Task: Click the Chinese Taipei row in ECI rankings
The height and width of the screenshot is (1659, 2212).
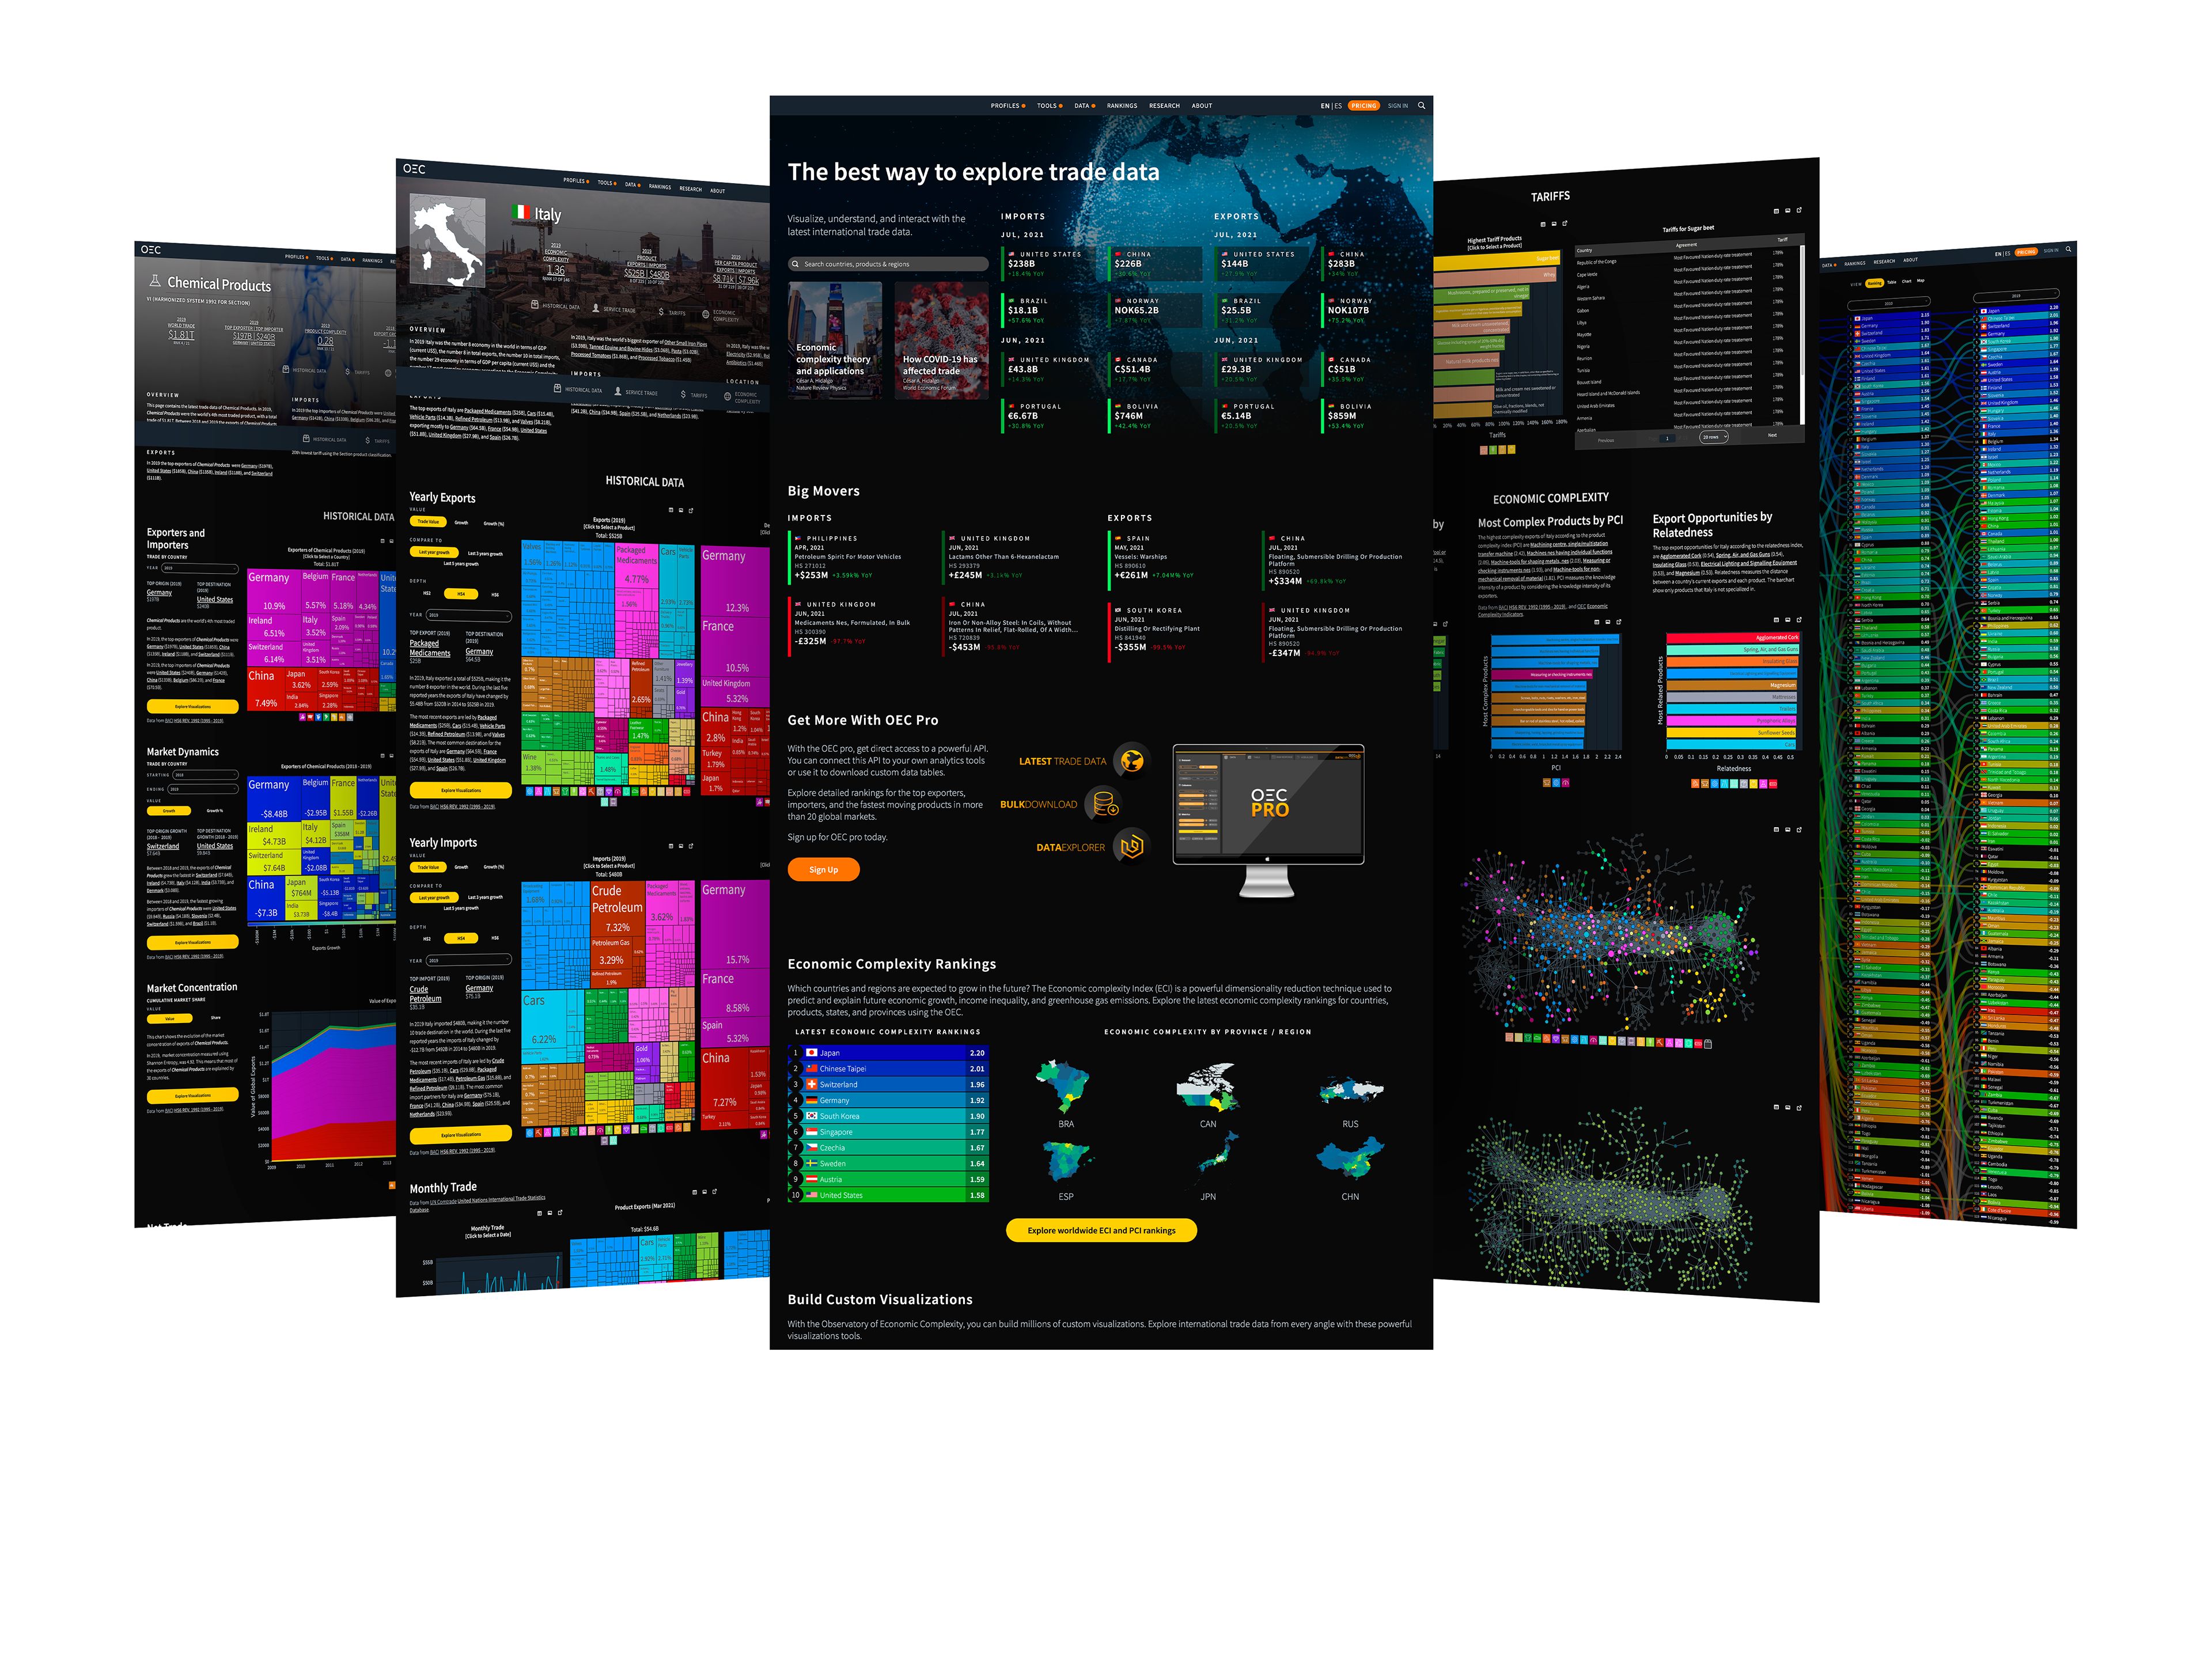Action: pos(889,1069)
